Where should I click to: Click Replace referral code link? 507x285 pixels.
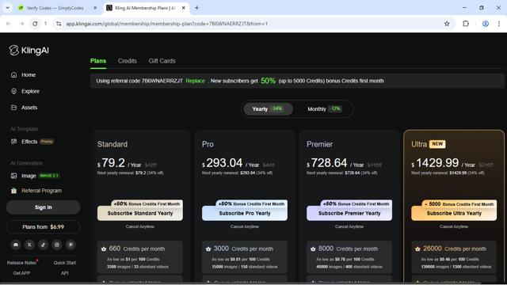(x=196, y=81)
